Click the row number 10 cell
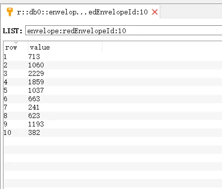222x189 pixels. [7, 132]
